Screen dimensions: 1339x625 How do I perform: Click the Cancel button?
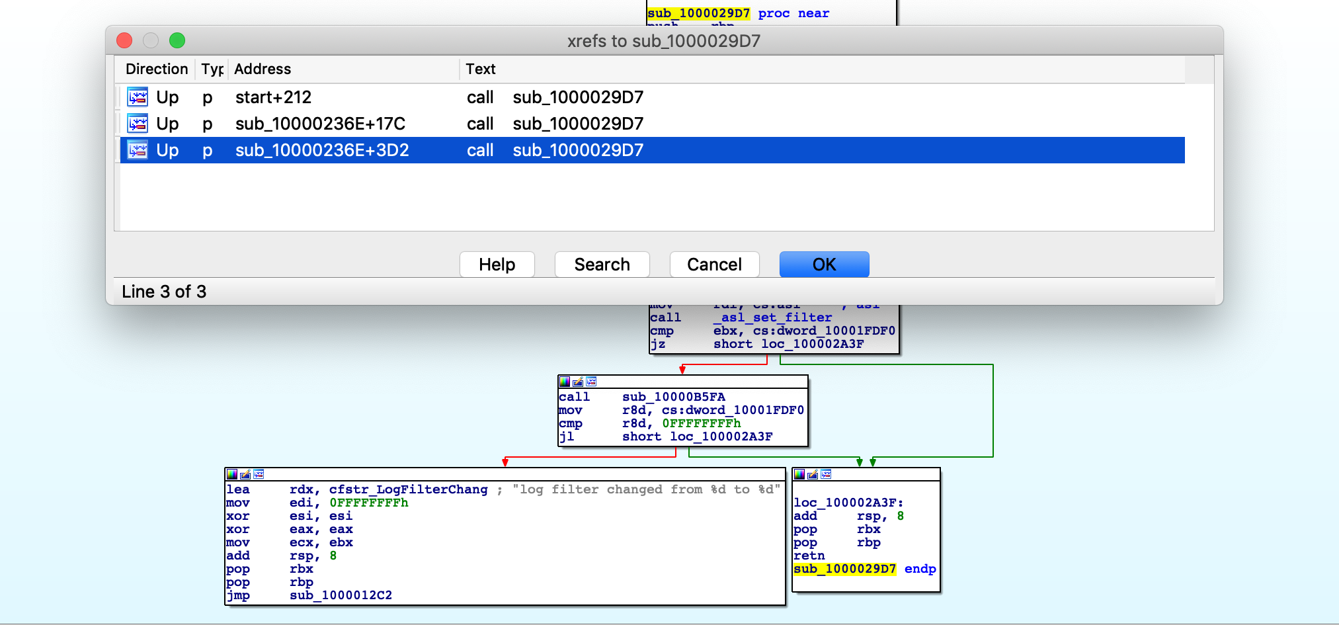click(x=715, y=265)
